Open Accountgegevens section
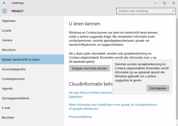 click(x=14, y=69)
